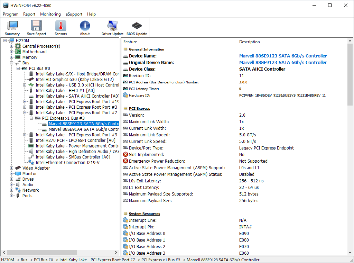Screen dimensions: 354x263
Task: Select Intel Kaby Lake SATA AHCI Controller
Action: [77, 96]
